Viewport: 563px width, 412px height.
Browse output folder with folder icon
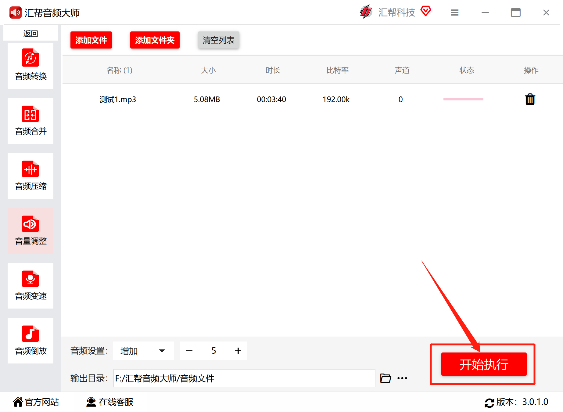pos(385,378)
